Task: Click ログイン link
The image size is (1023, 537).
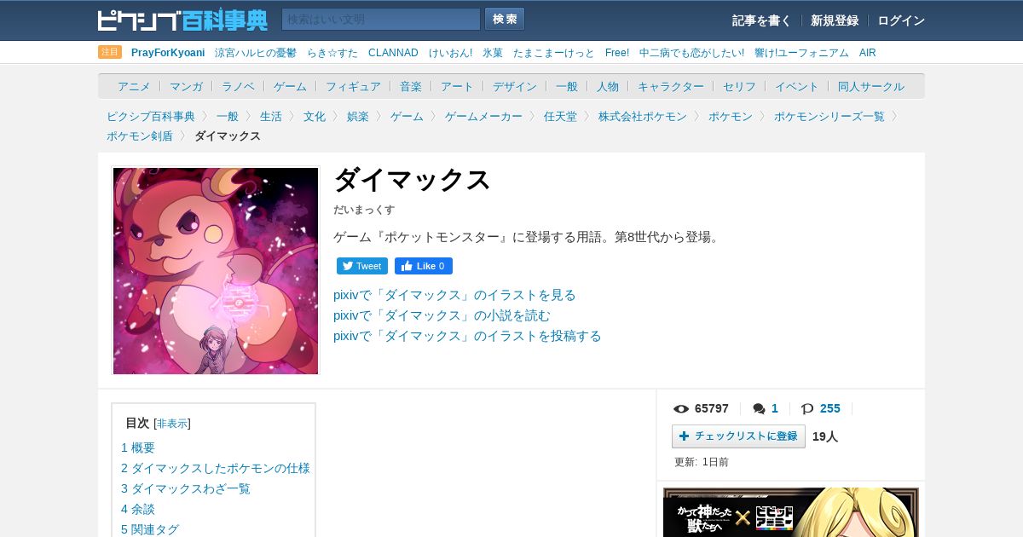Action: point(901,20)
